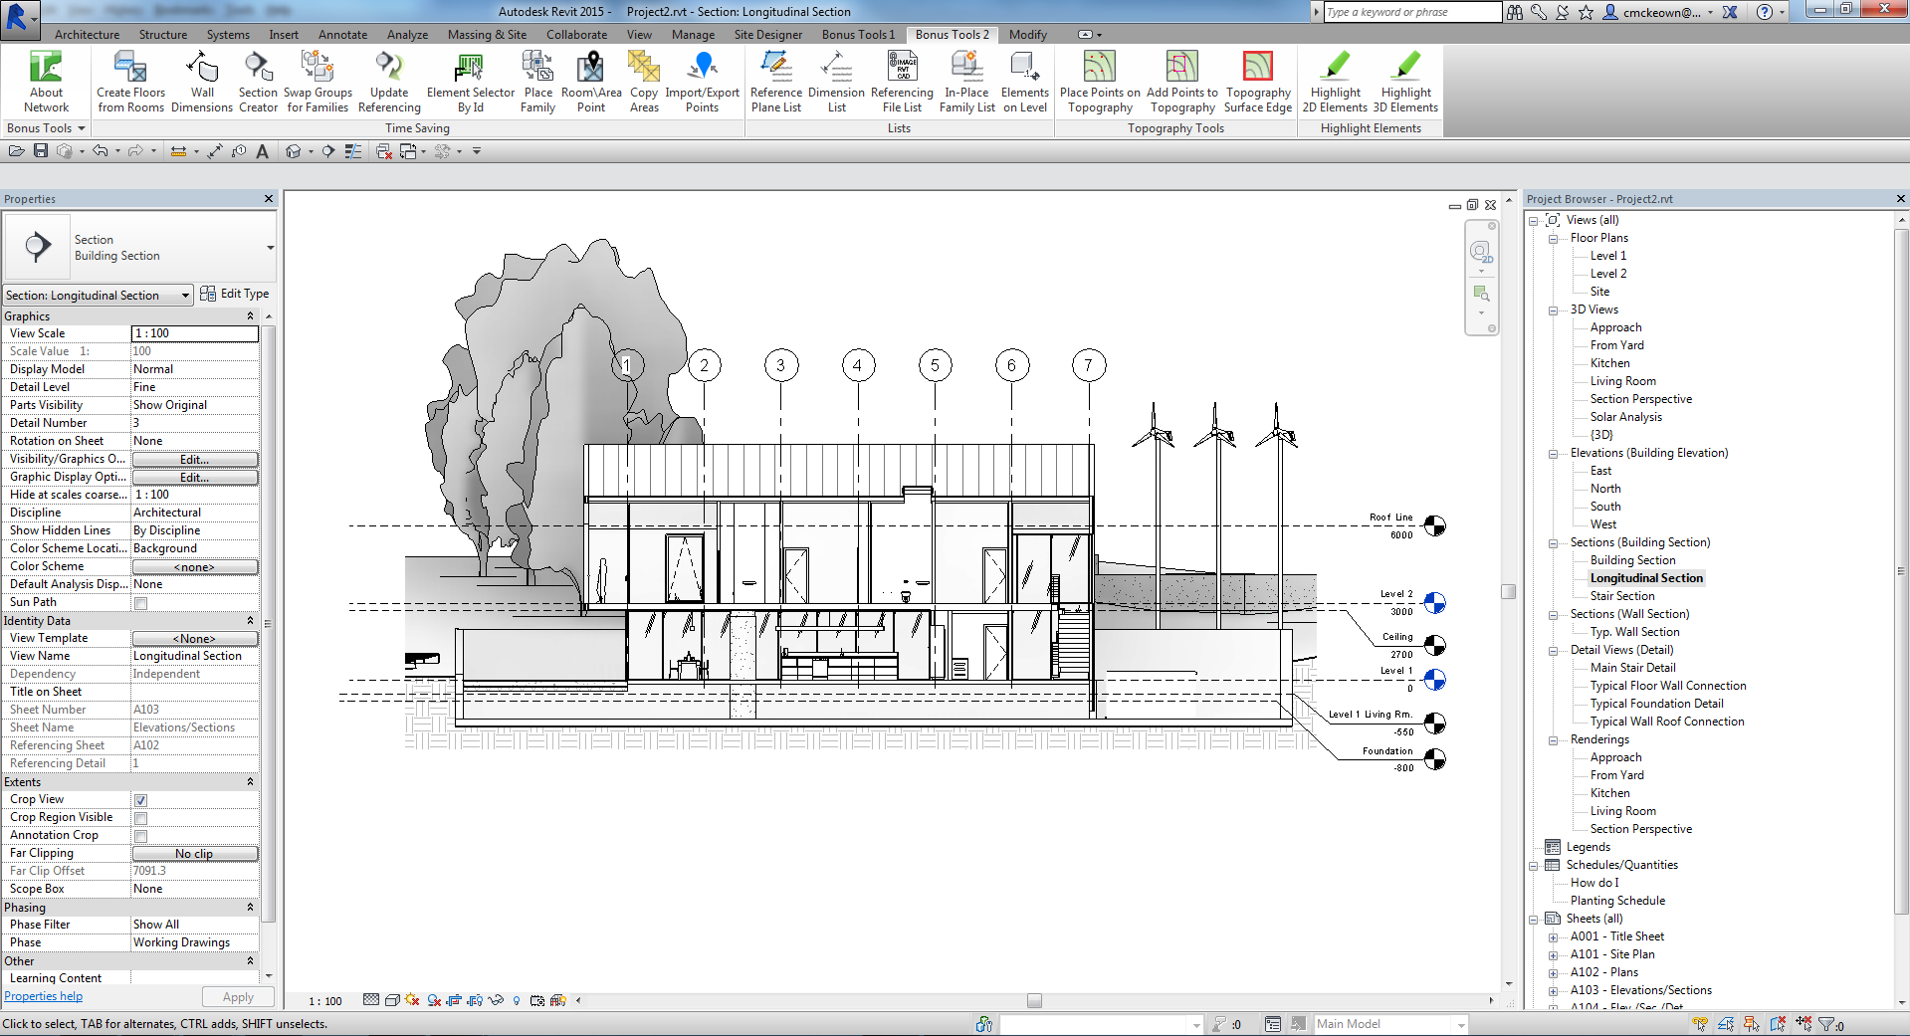Open the Massing & Site tab
The height and width of the screenshot is (1036, 1910).
point(487,34)
